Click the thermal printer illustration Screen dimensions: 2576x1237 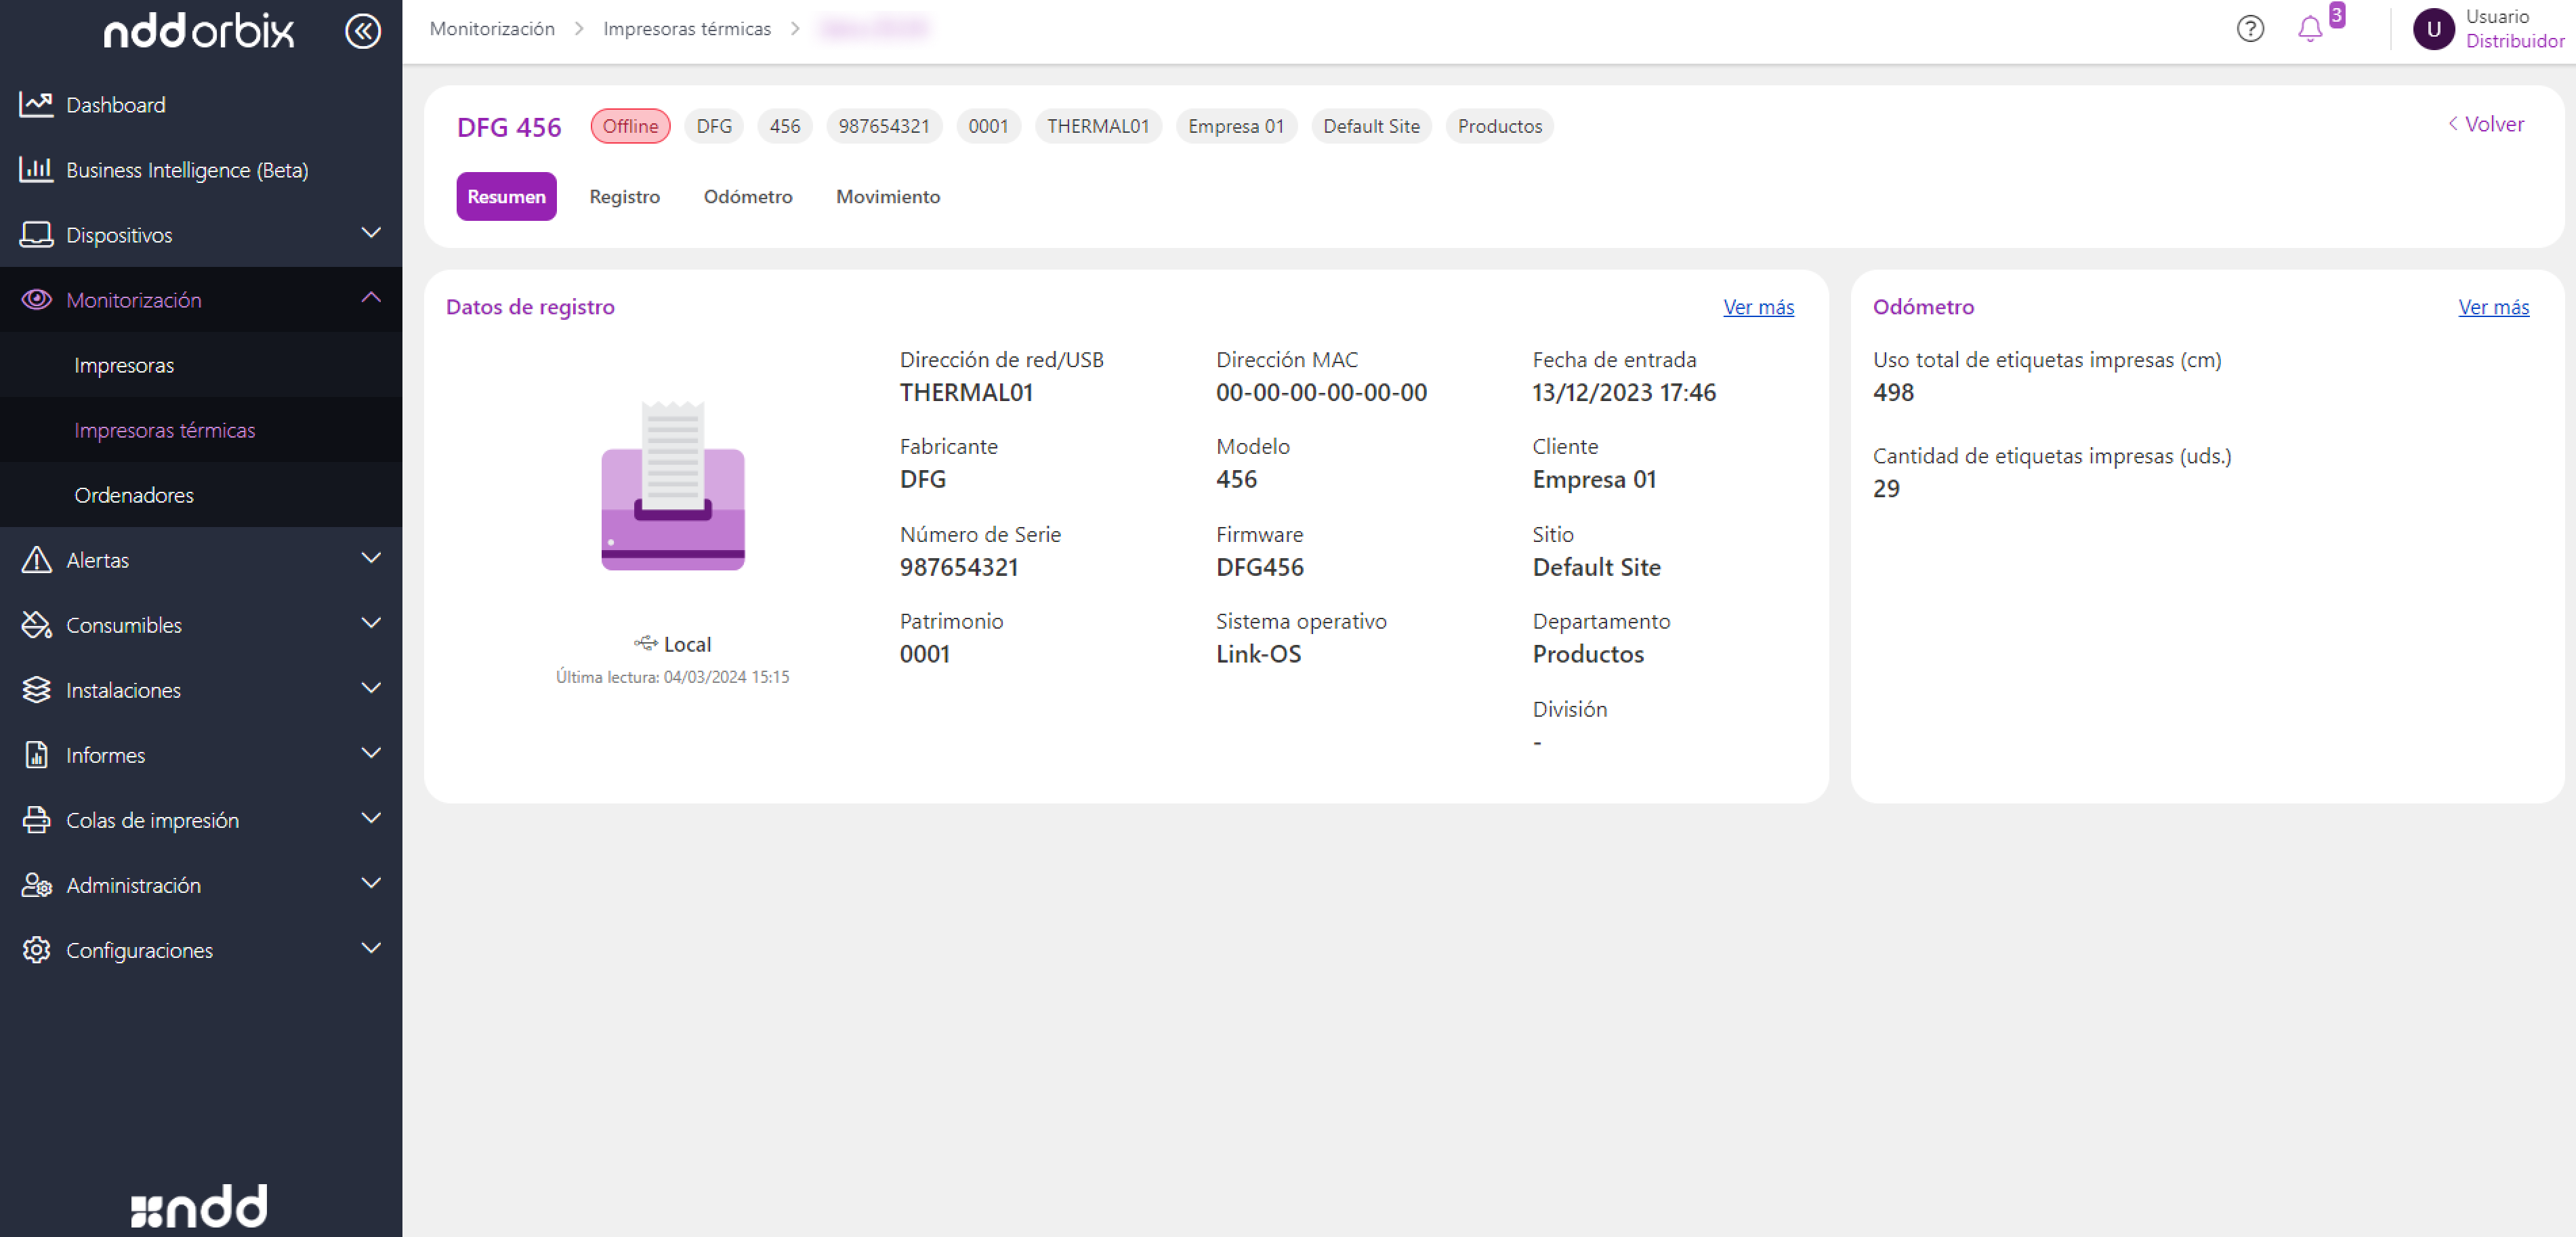672,486
